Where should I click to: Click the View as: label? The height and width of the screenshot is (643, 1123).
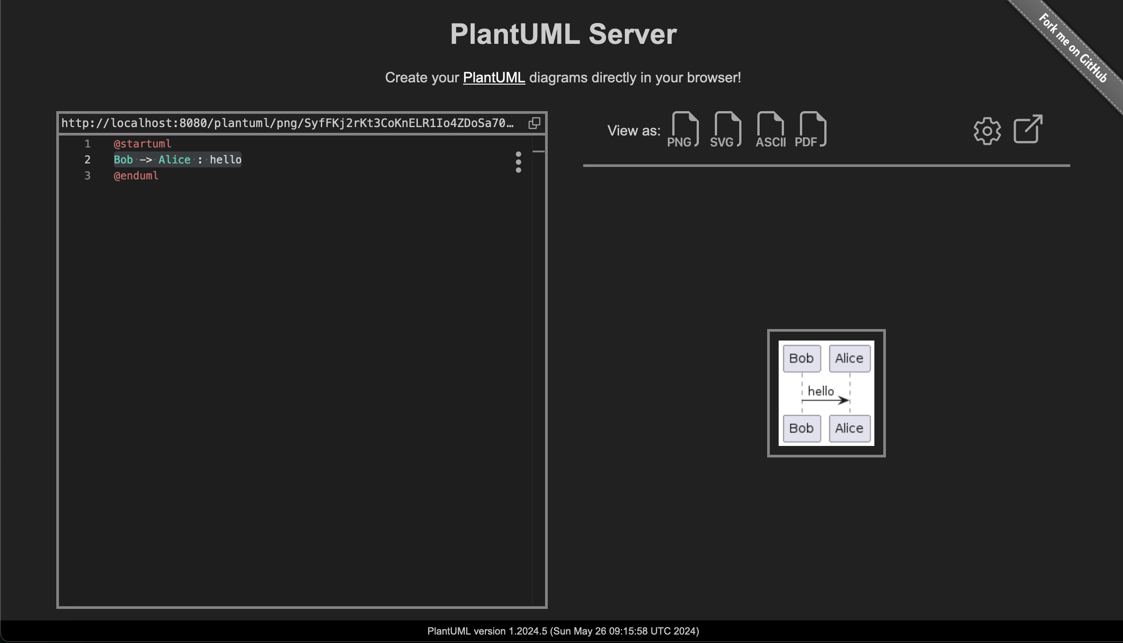[634, 131]
